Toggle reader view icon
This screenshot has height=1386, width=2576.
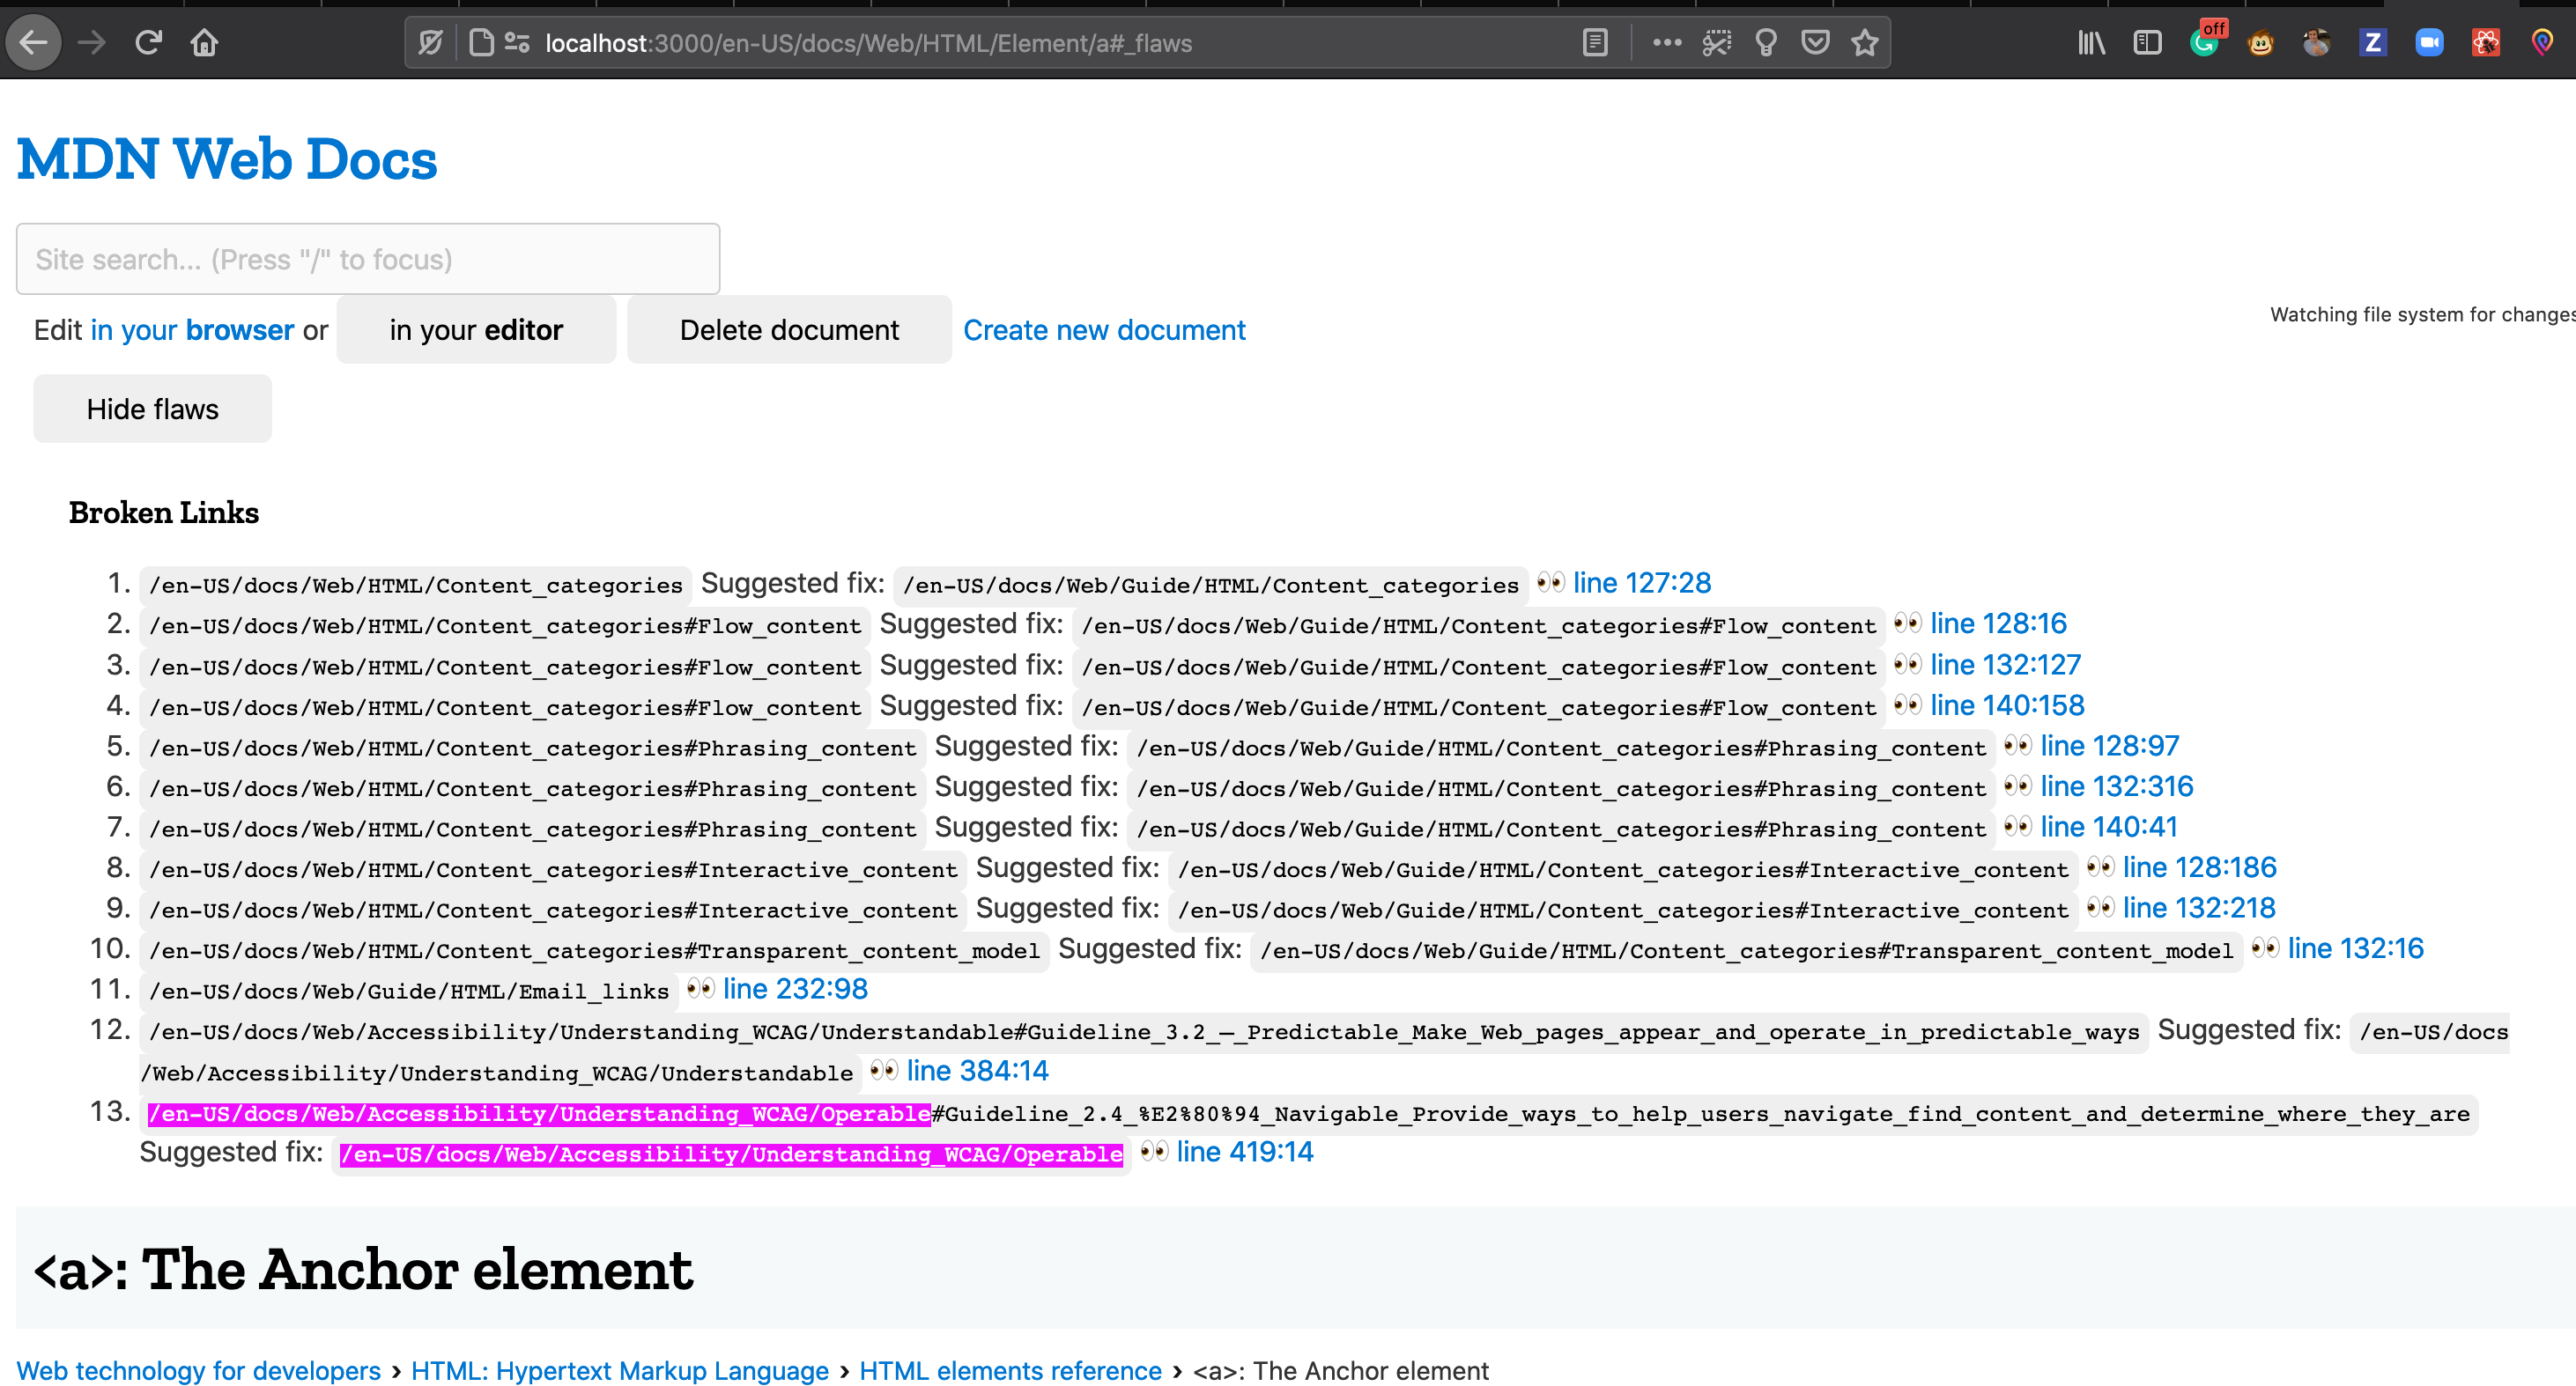point(1595,43)
